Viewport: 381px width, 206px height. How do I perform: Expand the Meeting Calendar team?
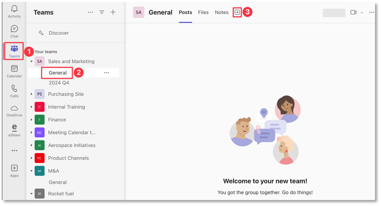coord(31,133)
